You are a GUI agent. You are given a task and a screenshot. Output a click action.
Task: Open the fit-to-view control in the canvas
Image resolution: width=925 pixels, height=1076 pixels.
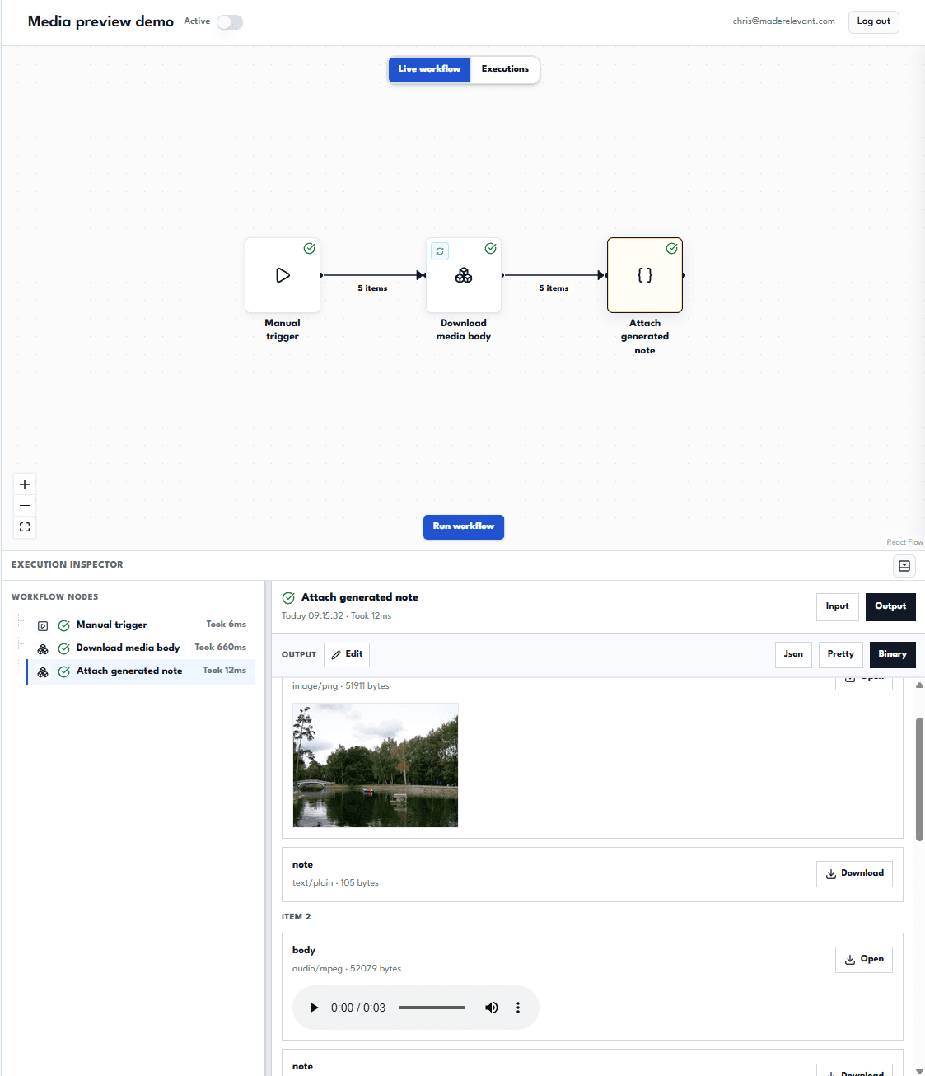(24, 526)
